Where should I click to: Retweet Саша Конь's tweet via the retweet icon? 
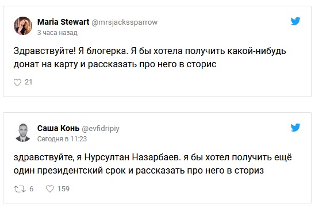pyautogui.click(x=20, y=189)
